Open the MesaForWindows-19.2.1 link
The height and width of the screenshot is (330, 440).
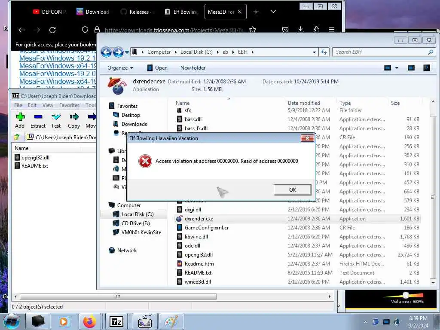coord(58,58)
